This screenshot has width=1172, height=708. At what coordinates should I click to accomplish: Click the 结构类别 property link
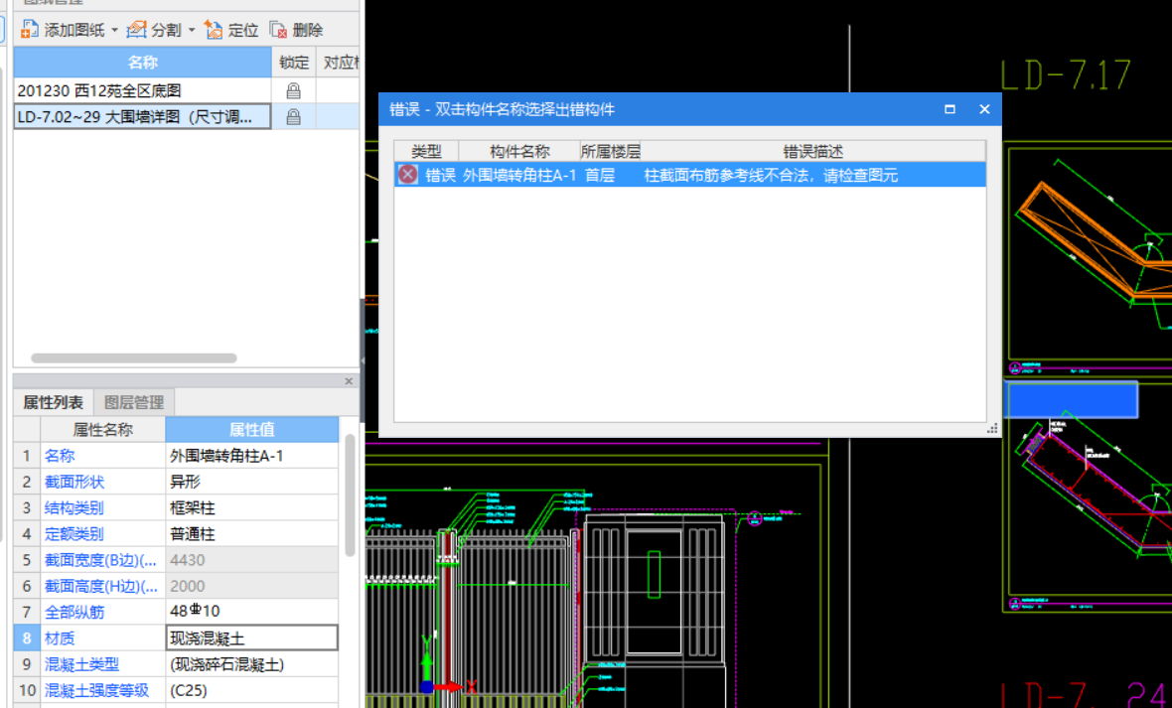(74, 507)
